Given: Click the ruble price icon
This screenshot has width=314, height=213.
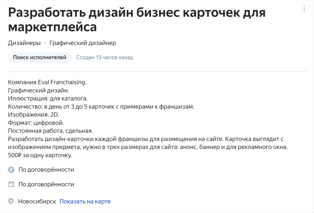Looking at the screenshot, I should (11, 170).
